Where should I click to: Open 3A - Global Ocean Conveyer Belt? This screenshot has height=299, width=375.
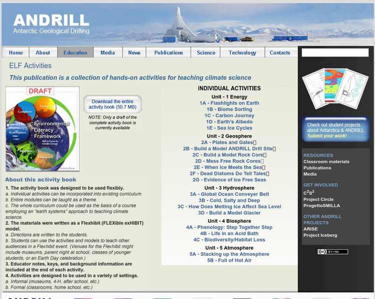[229, 194]
